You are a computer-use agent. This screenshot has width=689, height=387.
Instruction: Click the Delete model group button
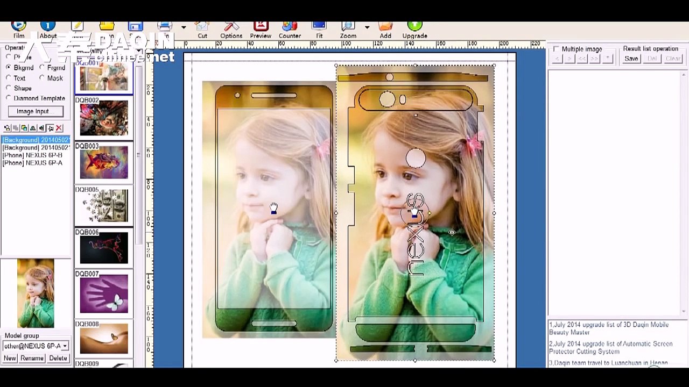(x=58, y=359)
